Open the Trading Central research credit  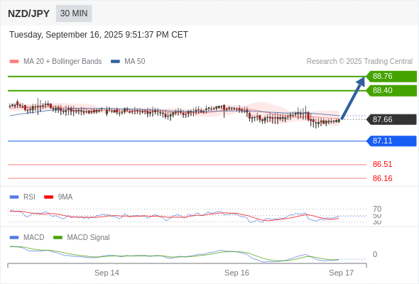359,61
